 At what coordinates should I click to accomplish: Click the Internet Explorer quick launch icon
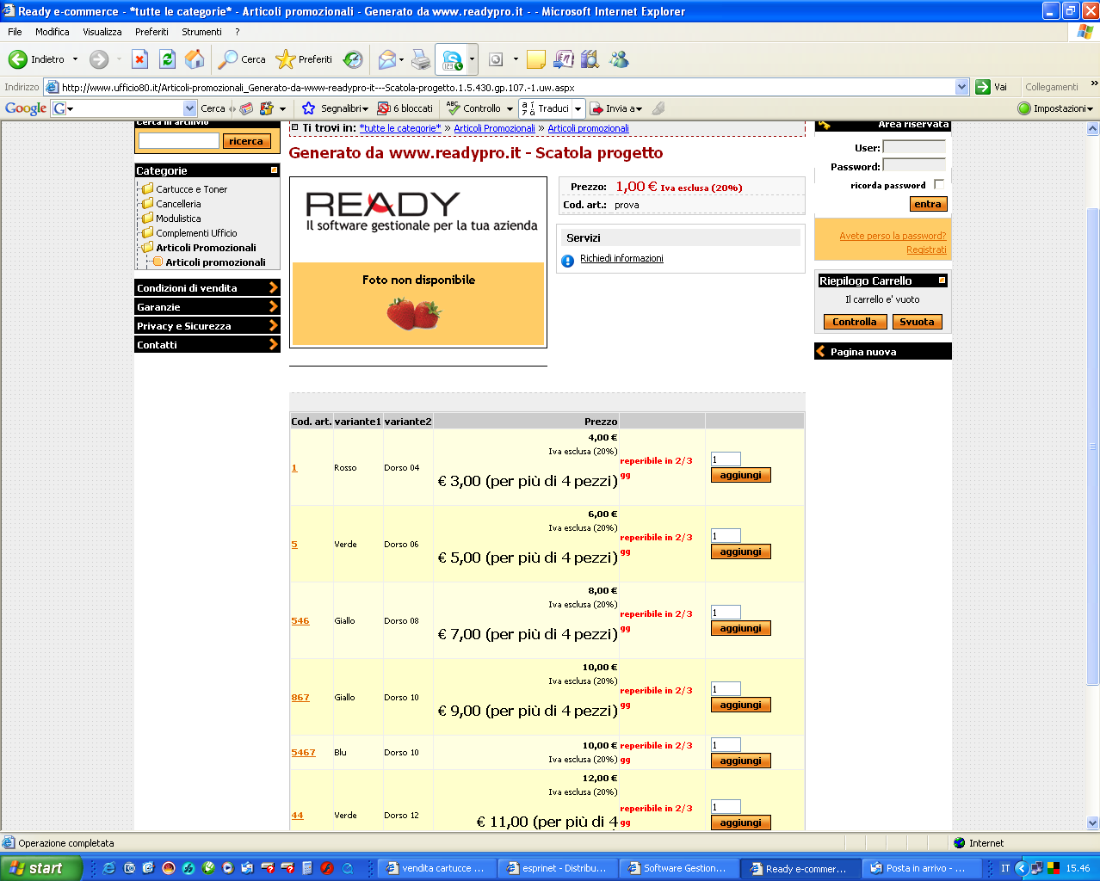point(108,868)
